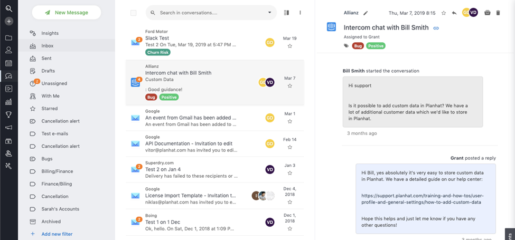Open the conversations chat icon in dark sidebar
Screen dimensions: 515x240
coord(9,76)
